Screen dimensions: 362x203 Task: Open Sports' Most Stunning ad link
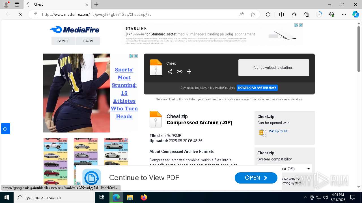(124, 93)
